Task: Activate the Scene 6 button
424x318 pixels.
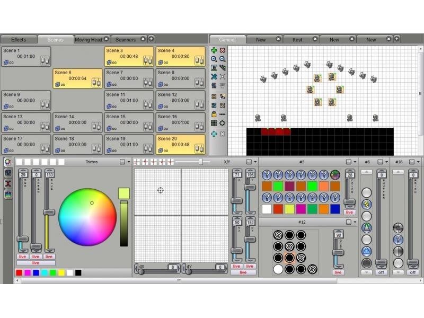Action: click(77, 78)
